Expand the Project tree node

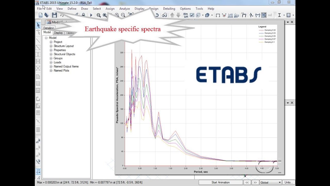pos(51,42)
